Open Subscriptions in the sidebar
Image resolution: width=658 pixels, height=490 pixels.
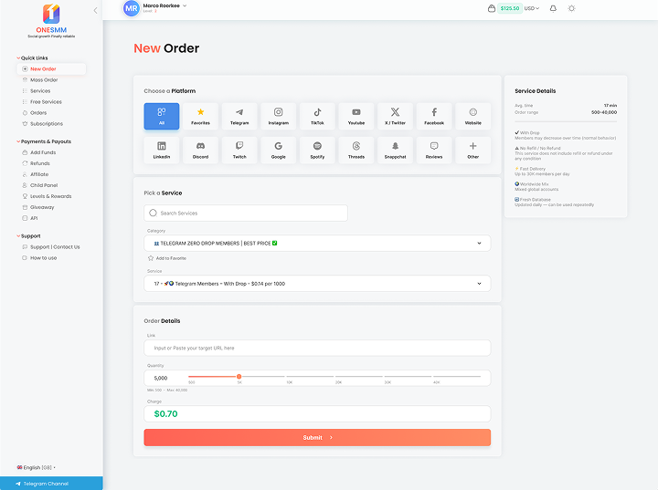43,124
